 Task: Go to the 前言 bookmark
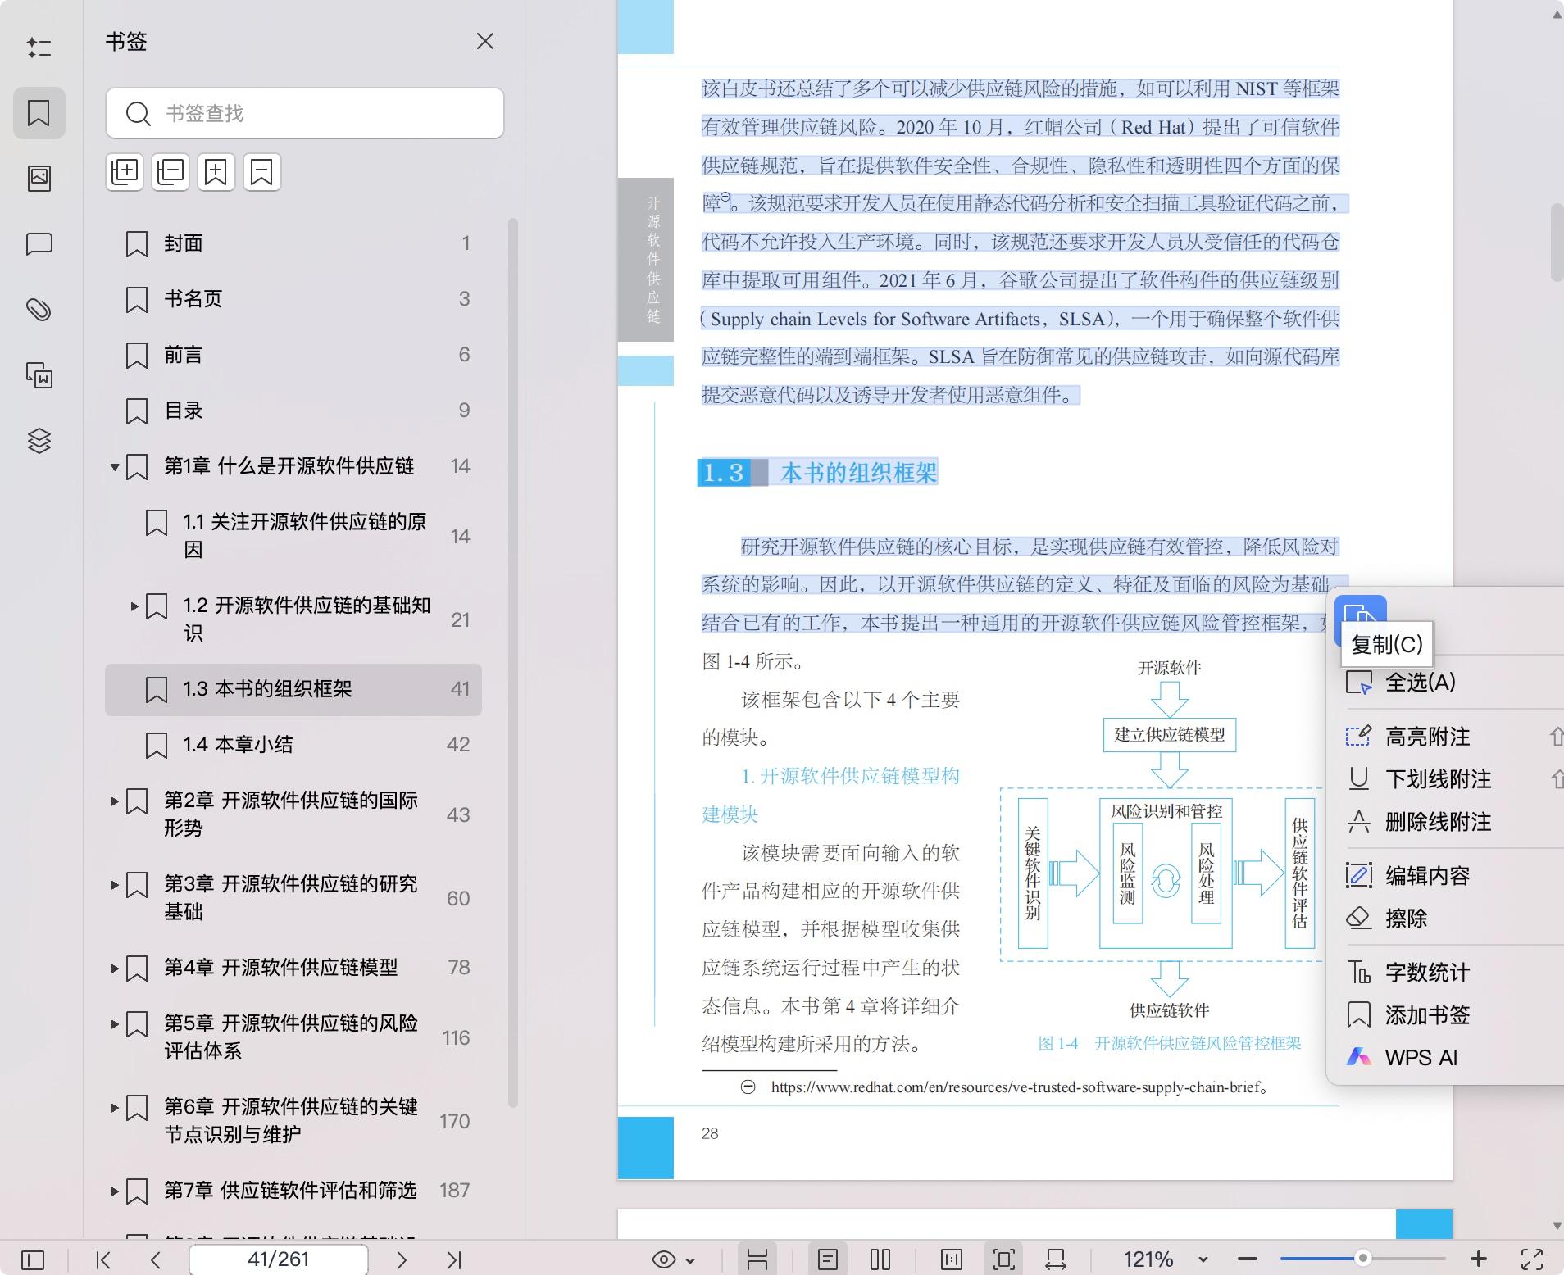pyautogui.click(x=293, y=355)
